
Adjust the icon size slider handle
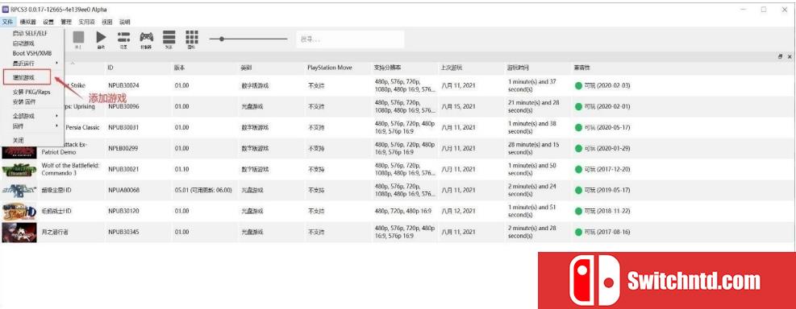click(221, 39)
